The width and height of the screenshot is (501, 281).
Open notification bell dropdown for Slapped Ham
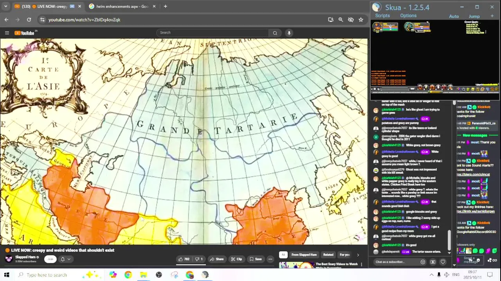click(65, 259)
